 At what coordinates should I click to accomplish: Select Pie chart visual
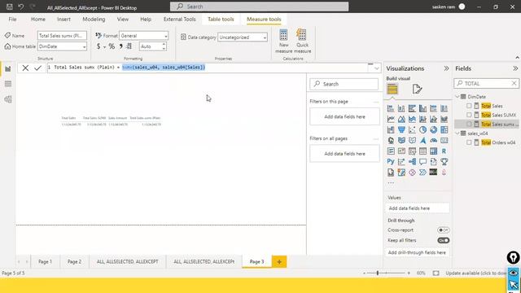click(x=422, y=129)
